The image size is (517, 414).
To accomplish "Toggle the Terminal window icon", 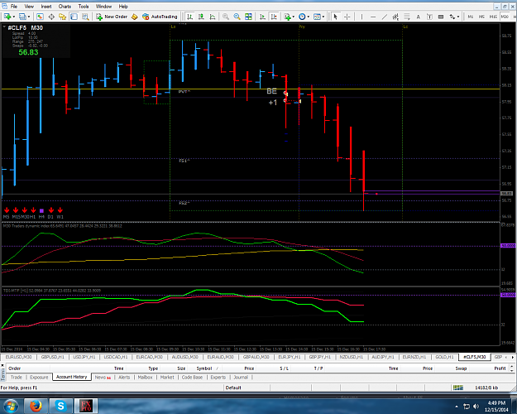I will pos(74,17).
